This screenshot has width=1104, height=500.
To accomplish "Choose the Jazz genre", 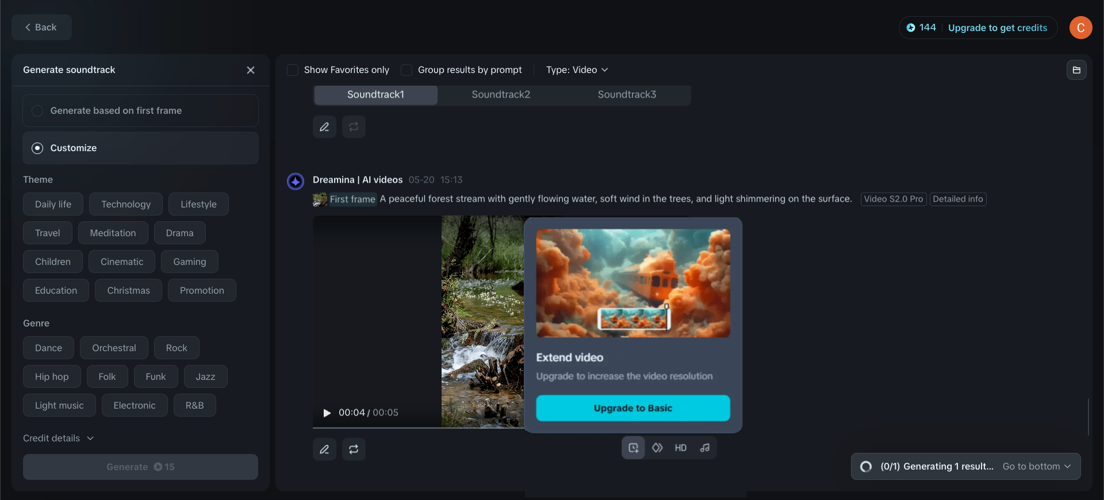I will coord(205,376).
